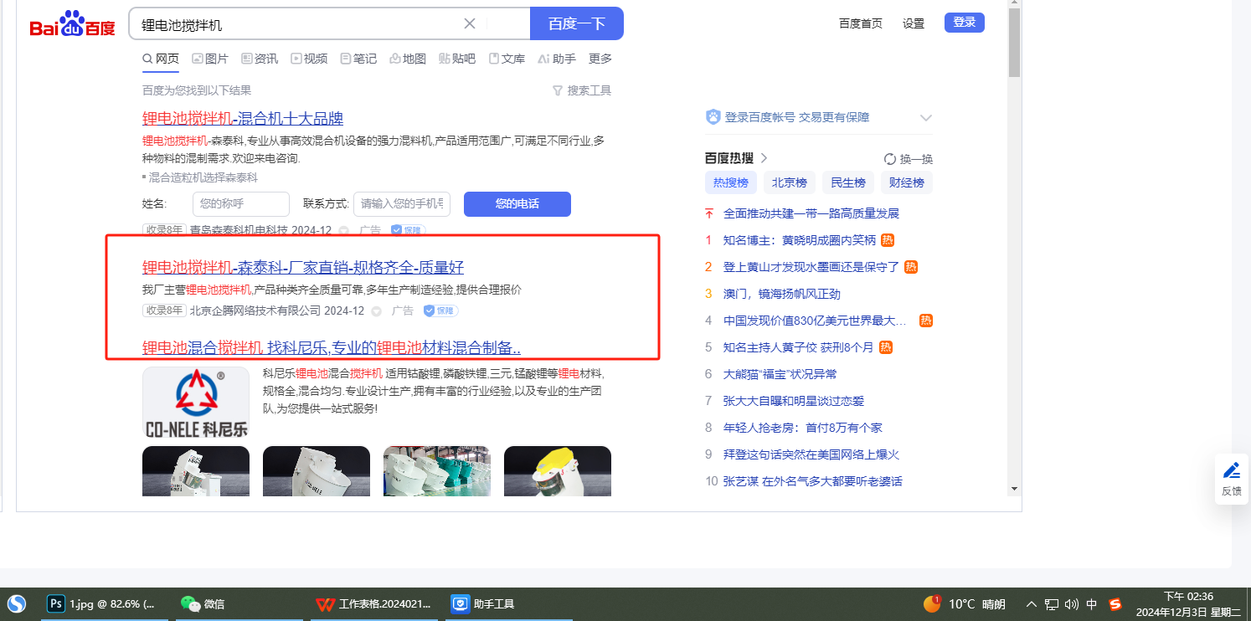Switch to the 资讯 search tab
1251x621 pixels.
click(x=260, y=59)
